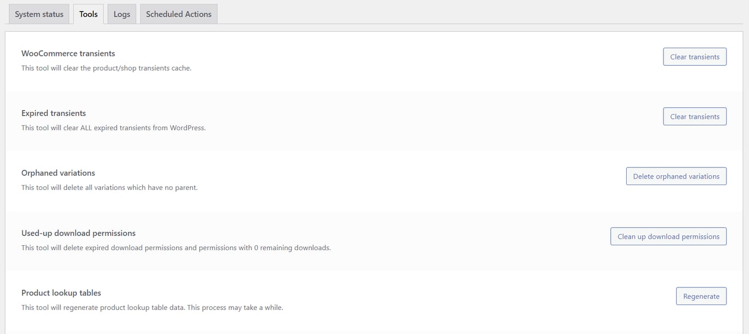Click the ALL expired transients description text
749x334 pixels.
coord(113,128)
